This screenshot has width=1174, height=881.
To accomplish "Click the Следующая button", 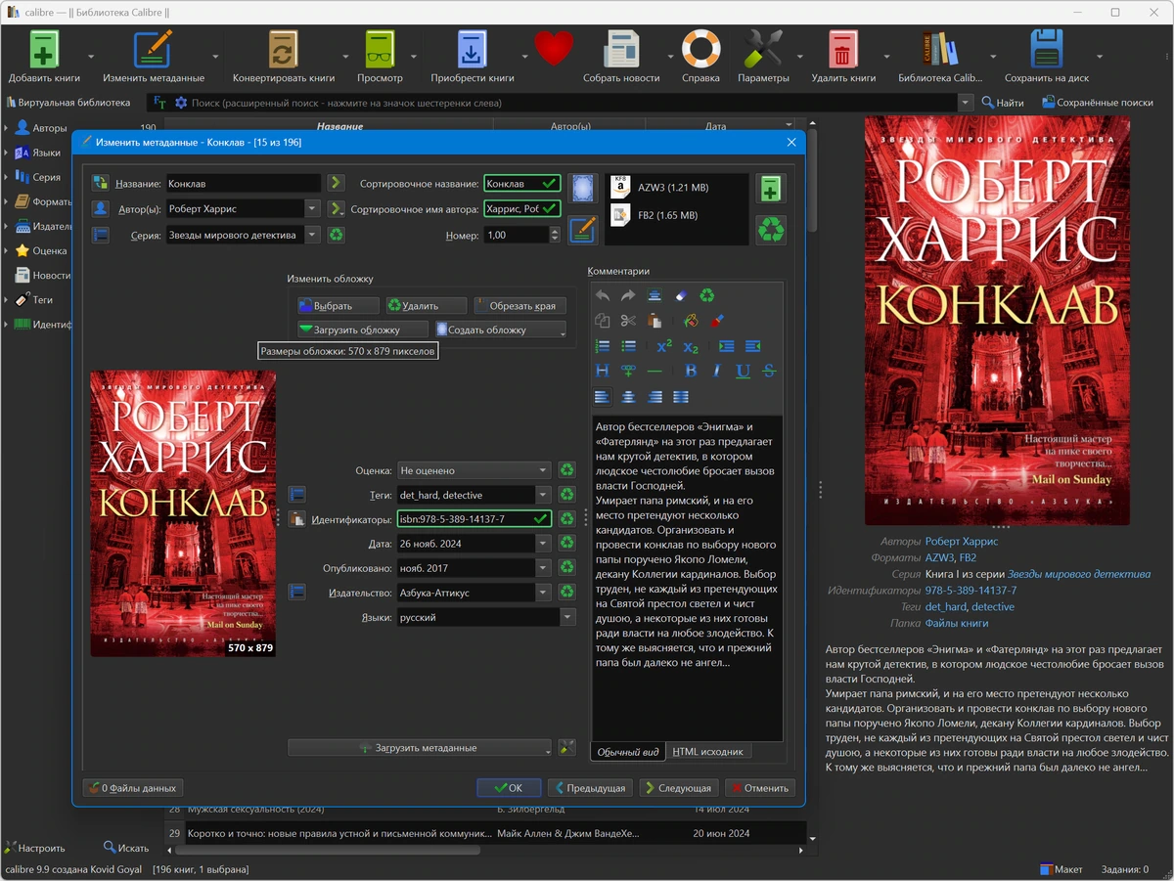I will [679, 788].
